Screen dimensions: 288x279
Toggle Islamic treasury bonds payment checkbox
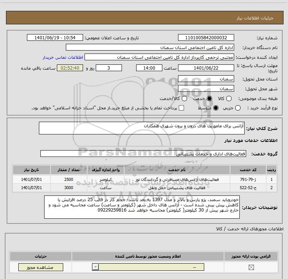coord(181,108)
